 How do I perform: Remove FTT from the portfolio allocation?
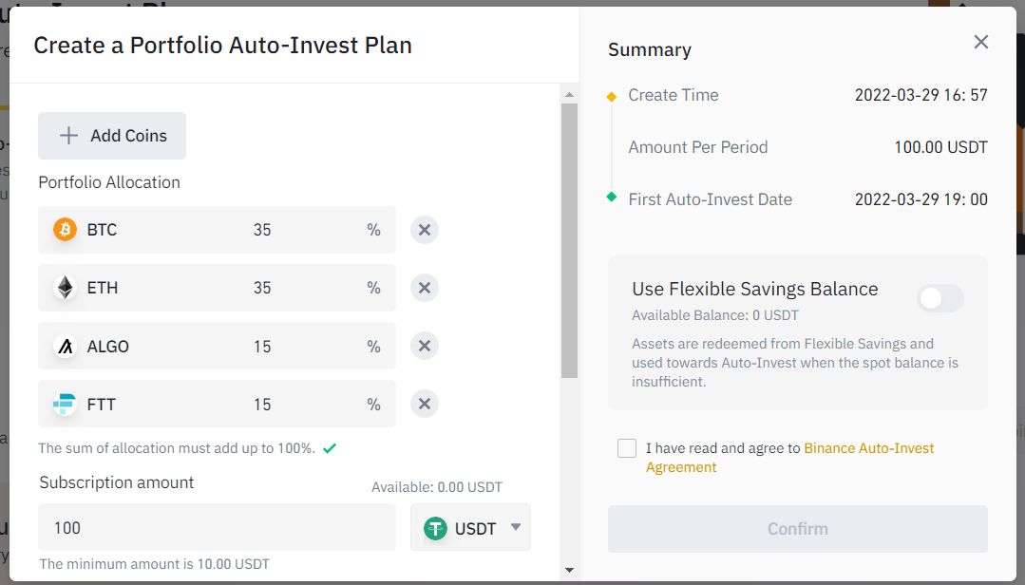(x=425, y=405)
